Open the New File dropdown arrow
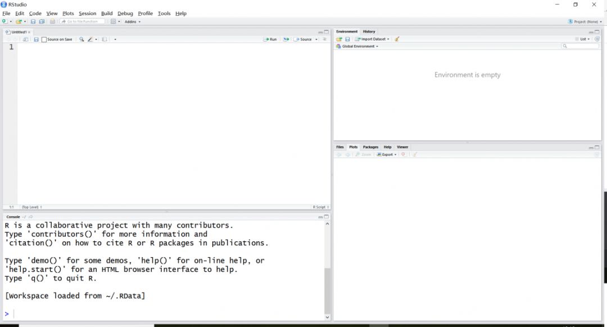The width and height of the screenshot is (607, 327). point(11,22)
